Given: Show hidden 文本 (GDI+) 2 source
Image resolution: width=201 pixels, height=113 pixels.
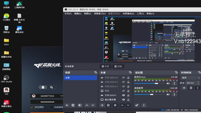Looking at the screenshot, I should [123, 86].
